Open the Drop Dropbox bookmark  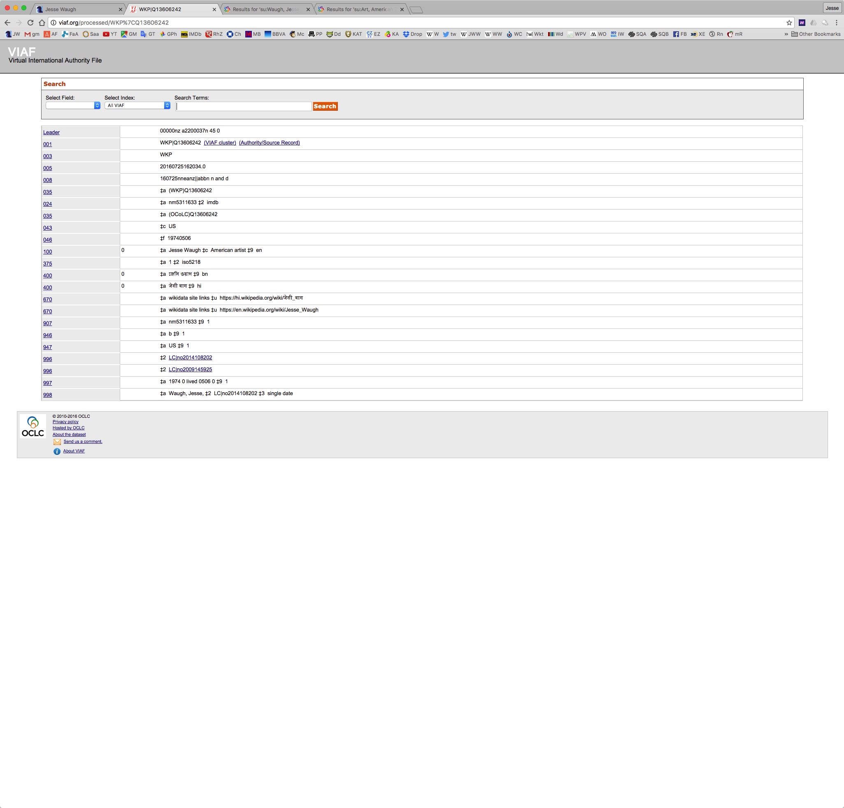point(412,34)
